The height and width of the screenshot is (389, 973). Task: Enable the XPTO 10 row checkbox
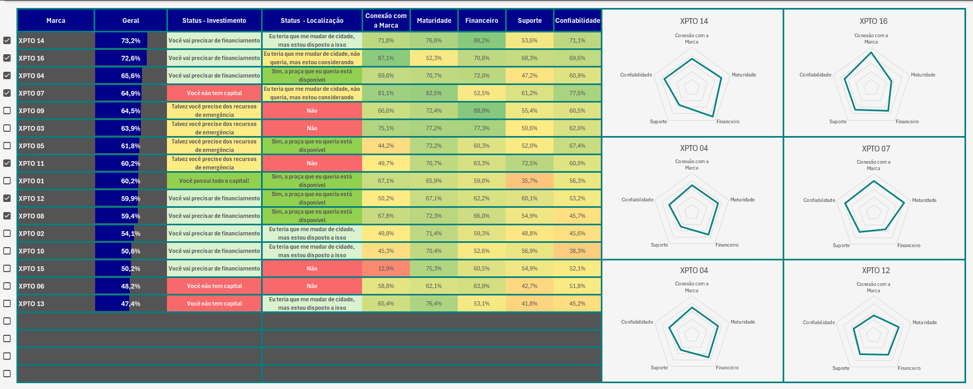[x=7, y=251]
